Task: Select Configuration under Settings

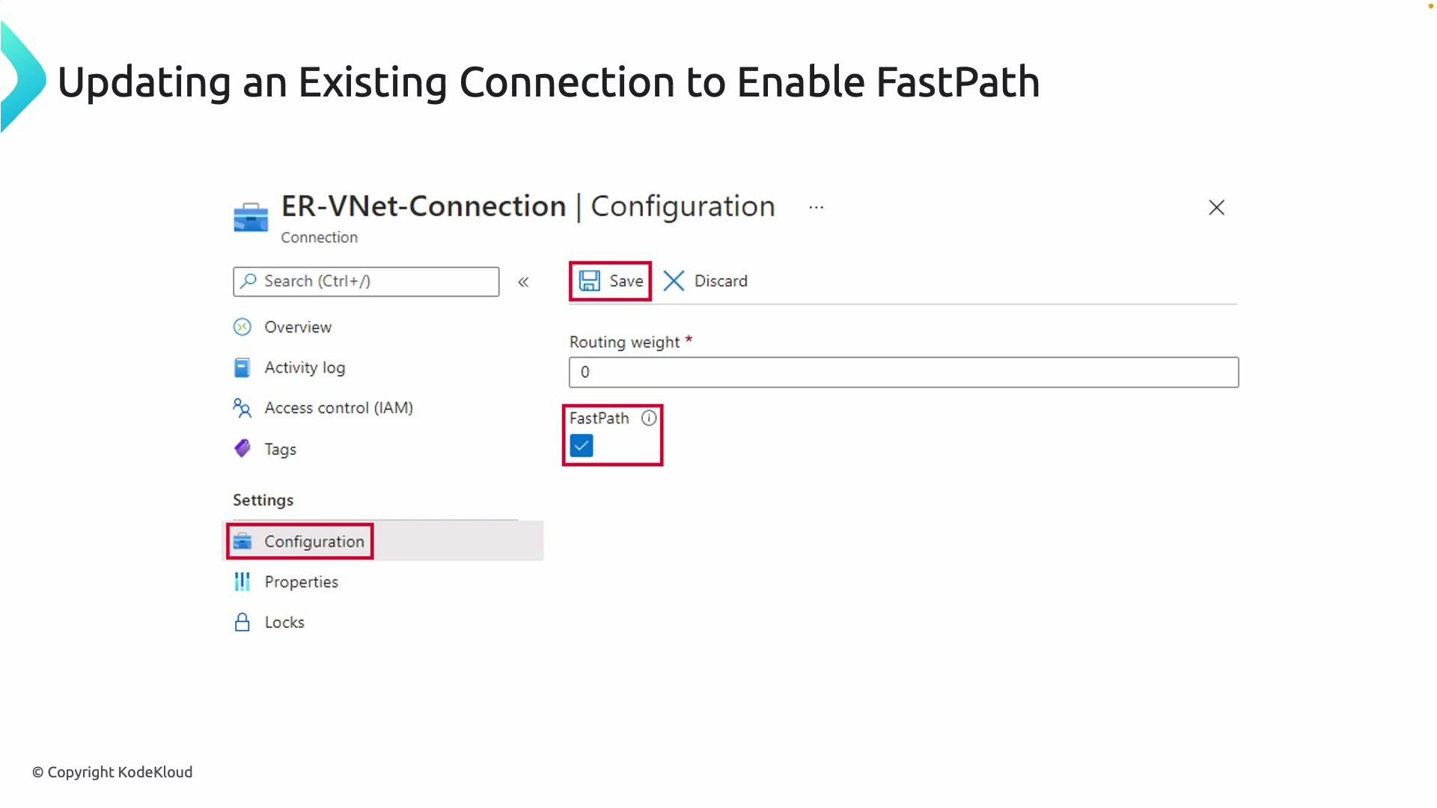Action: coord(314,541)
